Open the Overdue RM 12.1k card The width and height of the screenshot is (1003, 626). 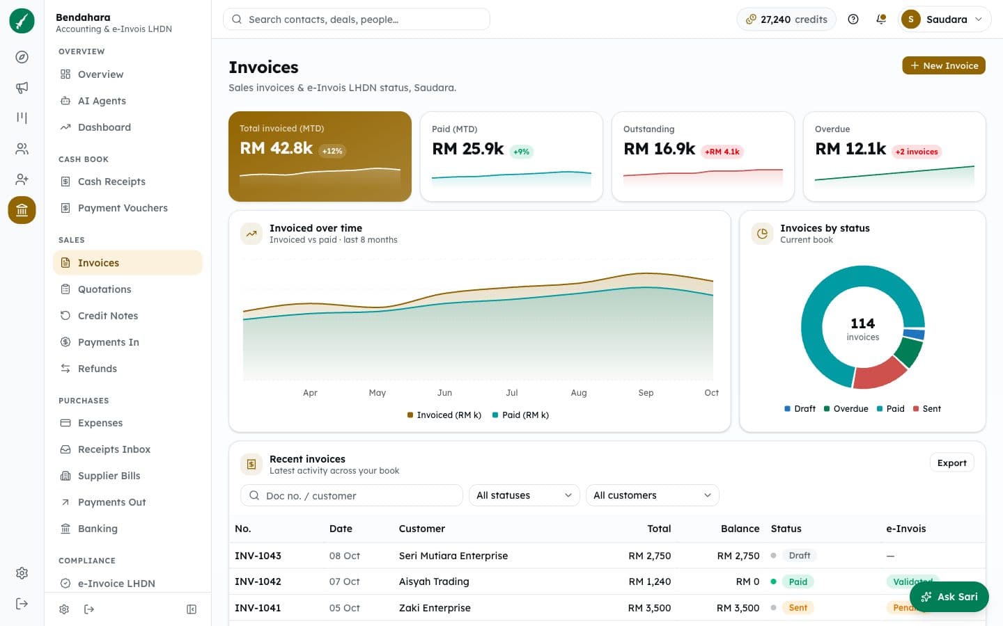(894, 156)
